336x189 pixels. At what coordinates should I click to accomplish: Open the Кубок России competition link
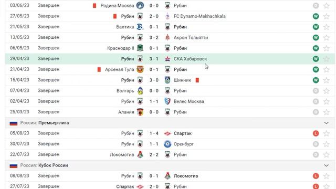53,165
